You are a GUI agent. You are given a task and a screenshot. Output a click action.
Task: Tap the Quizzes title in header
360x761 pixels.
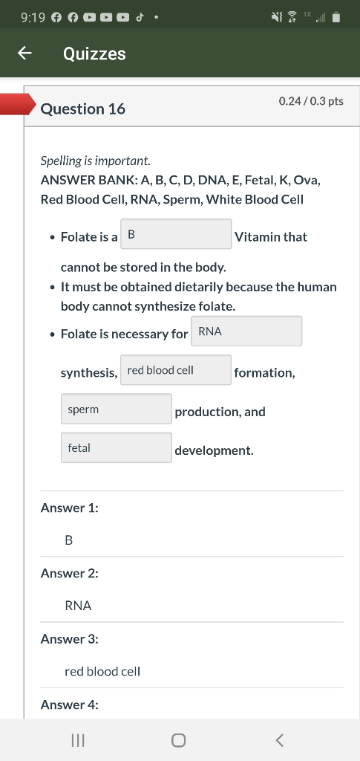tap(94, 54)
